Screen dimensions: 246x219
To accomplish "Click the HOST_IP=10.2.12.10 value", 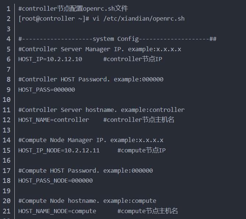I will click(50, 59).
